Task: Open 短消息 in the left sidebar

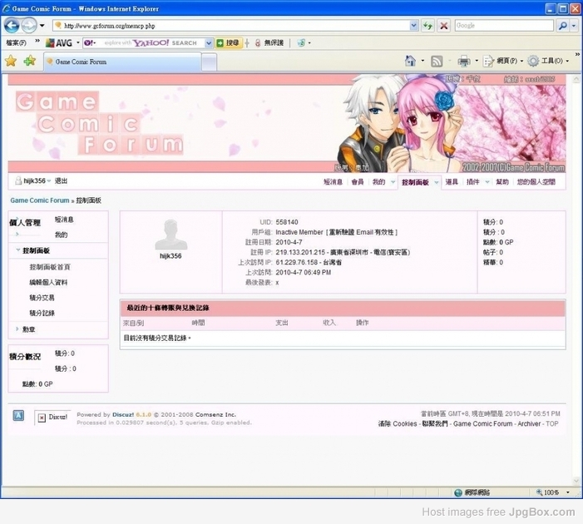Action: coord(64,220)
